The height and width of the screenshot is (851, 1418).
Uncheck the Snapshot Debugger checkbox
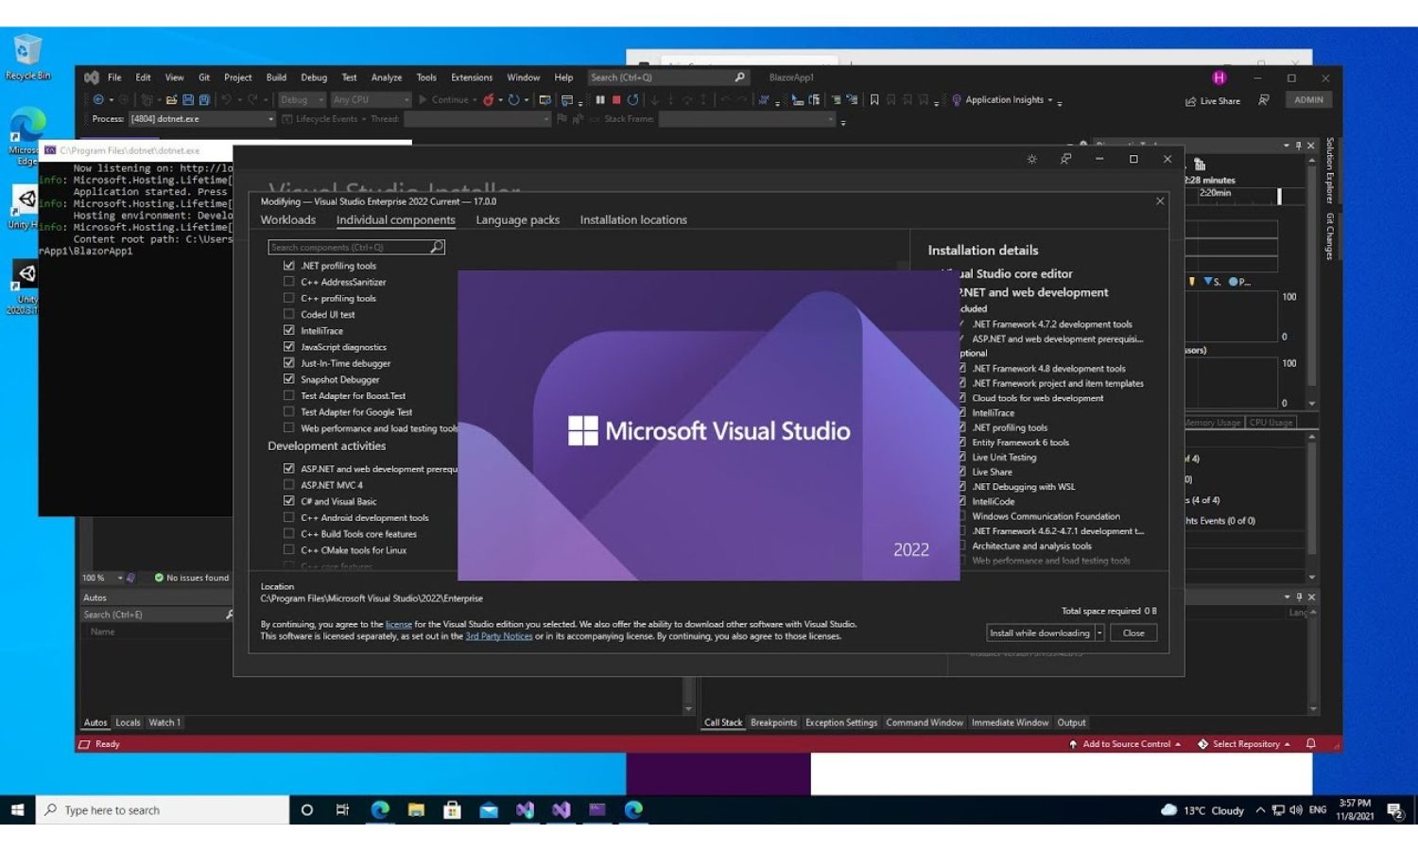[289, 379]
